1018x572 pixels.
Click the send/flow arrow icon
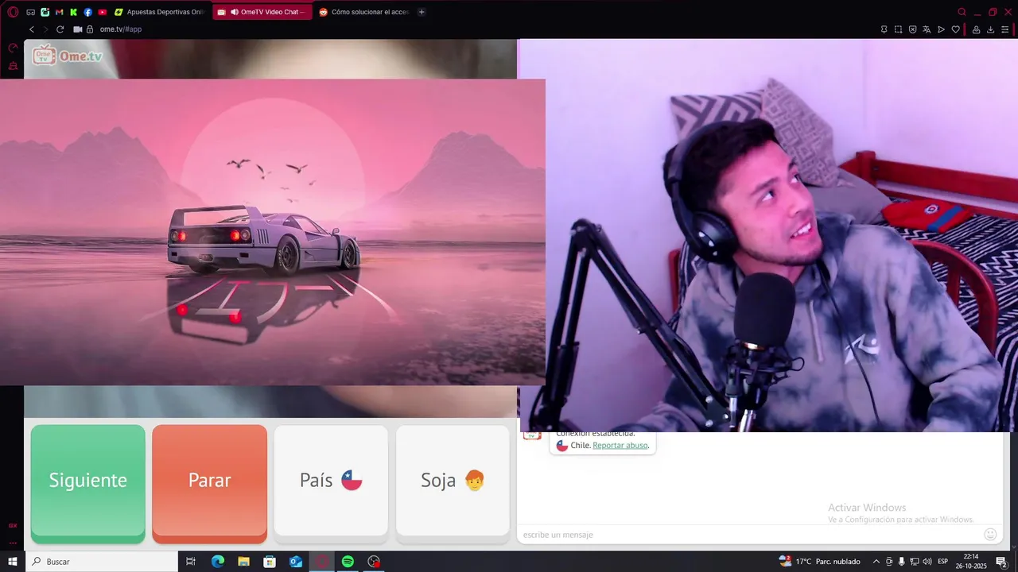click(x=941, y=29)
